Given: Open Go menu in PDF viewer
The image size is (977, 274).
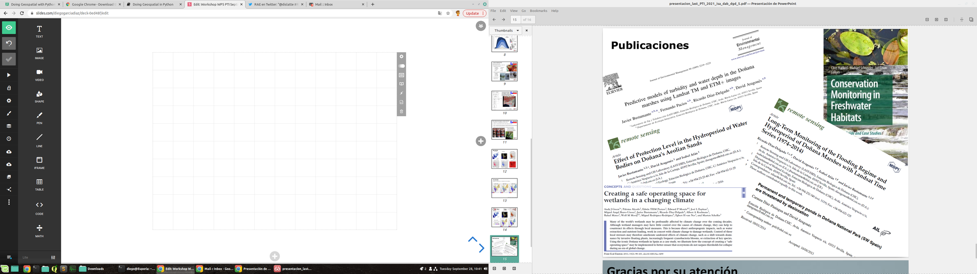Looking at the screenshot, I should (524, 11).
